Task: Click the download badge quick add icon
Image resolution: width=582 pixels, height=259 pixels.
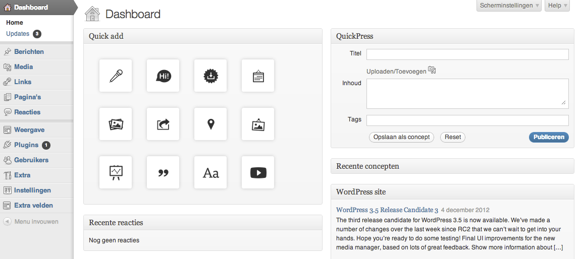Action: [x=210, y=76]
